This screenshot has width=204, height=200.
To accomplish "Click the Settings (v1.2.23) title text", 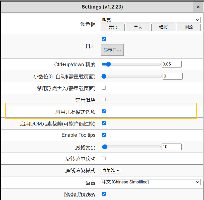I will click(x=102, y=7).
